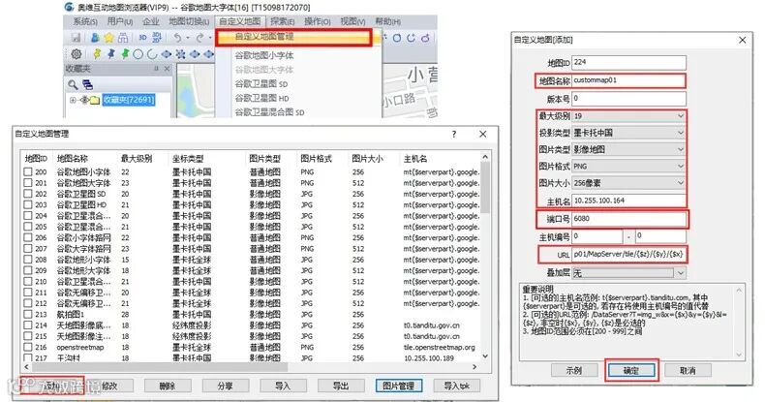Click the redo arrow icon
This screenshot has width=765, height=402.
click(x=200, y=38)
